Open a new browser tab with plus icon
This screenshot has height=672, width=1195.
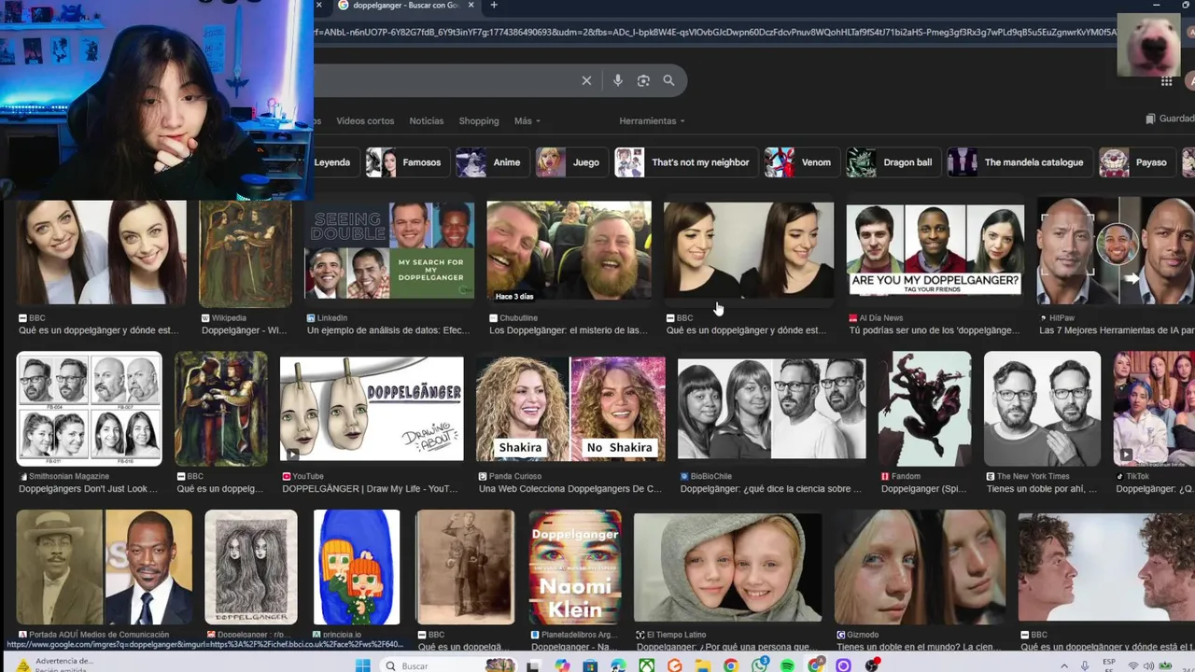[x=494, y=6]
